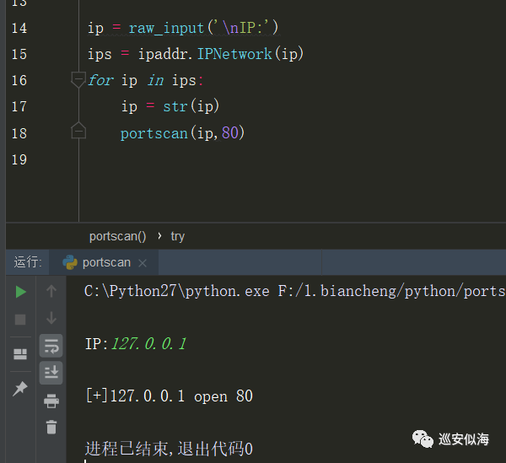The image size is (506, 463).
Task: Rerun the portscan script with green play icon
Action: pyautogui.click(x=20, y=292)
